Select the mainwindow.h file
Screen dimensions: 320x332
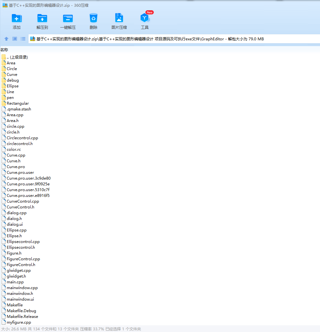point(17,294)
